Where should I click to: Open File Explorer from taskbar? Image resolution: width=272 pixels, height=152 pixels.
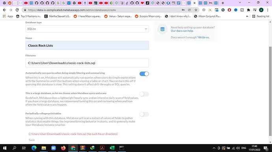coord(44,148)
